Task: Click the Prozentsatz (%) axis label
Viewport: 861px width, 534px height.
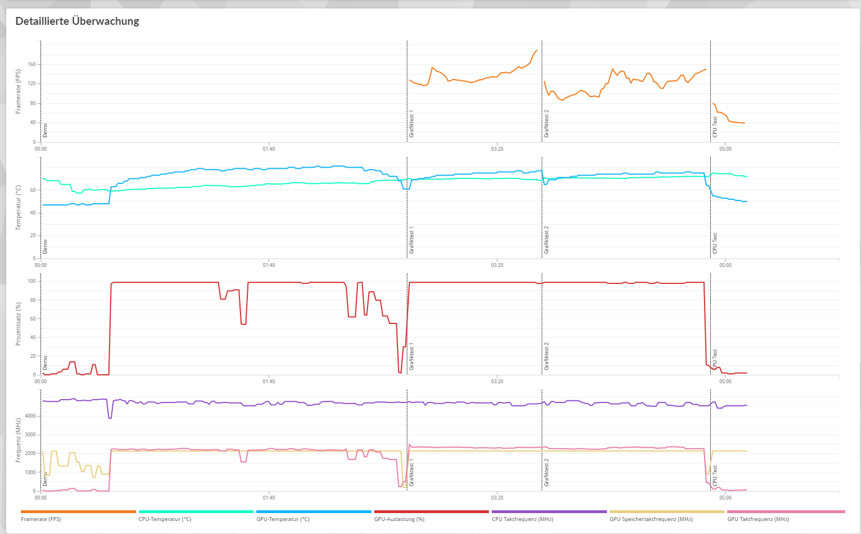Action: tap(18, 324)
